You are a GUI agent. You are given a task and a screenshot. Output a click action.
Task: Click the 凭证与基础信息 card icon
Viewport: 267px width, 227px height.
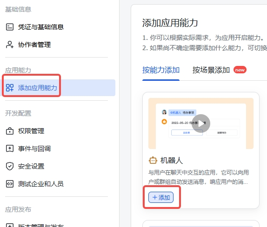pyautogui.click(x=10, y=27)
